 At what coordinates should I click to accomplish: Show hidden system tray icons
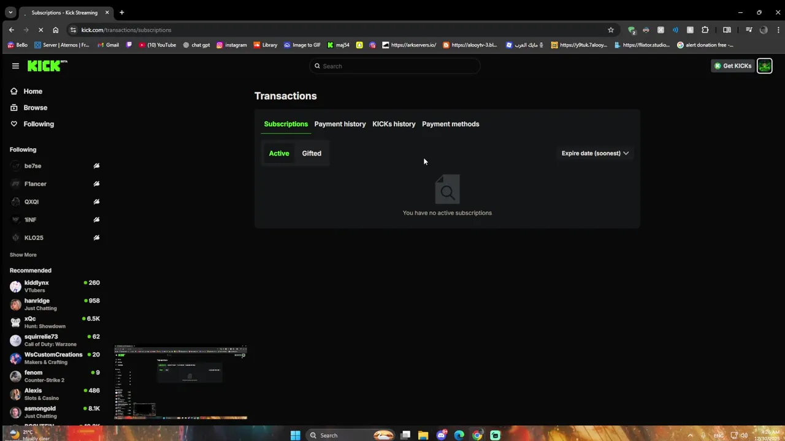pyautogui.click(x=690, y=435)
